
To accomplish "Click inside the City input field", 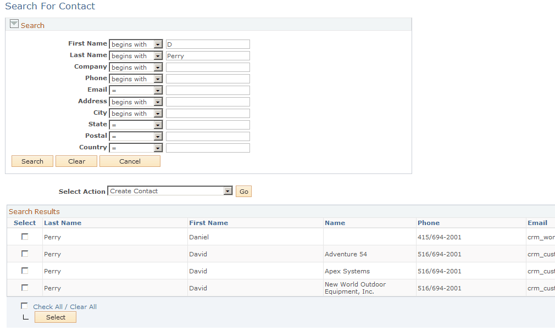I will tap(207, 113).
